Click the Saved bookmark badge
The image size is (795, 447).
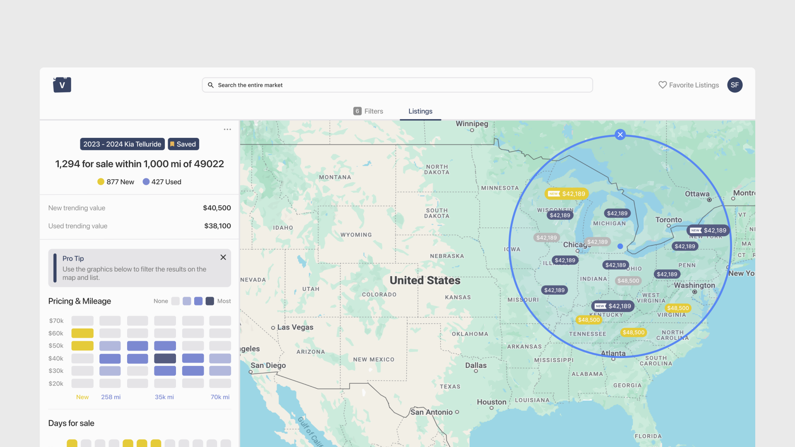[x=183, y=144]
